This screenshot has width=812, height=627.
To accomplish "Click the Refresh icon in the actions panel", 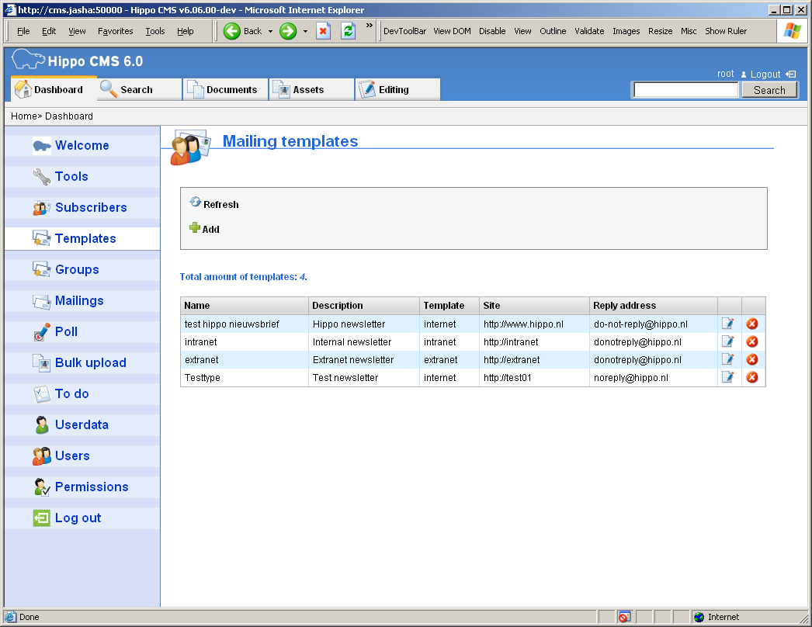I will (196, 203).
